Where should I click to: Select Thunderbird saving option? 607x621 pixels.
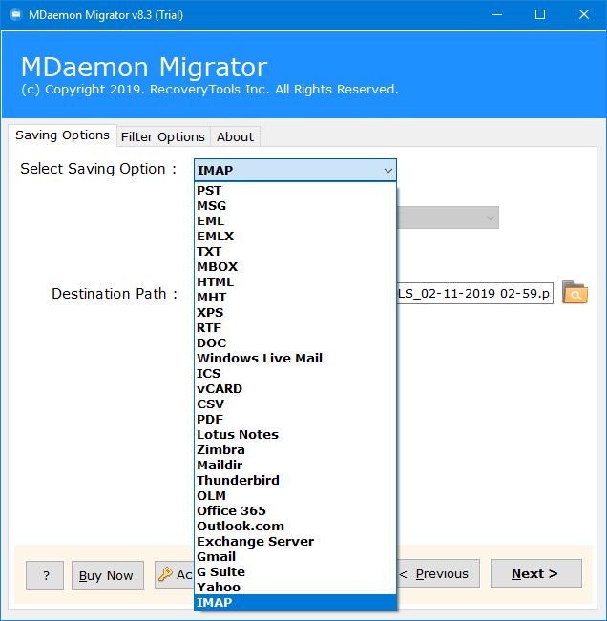pyautogui.click(x=295, y=481)
